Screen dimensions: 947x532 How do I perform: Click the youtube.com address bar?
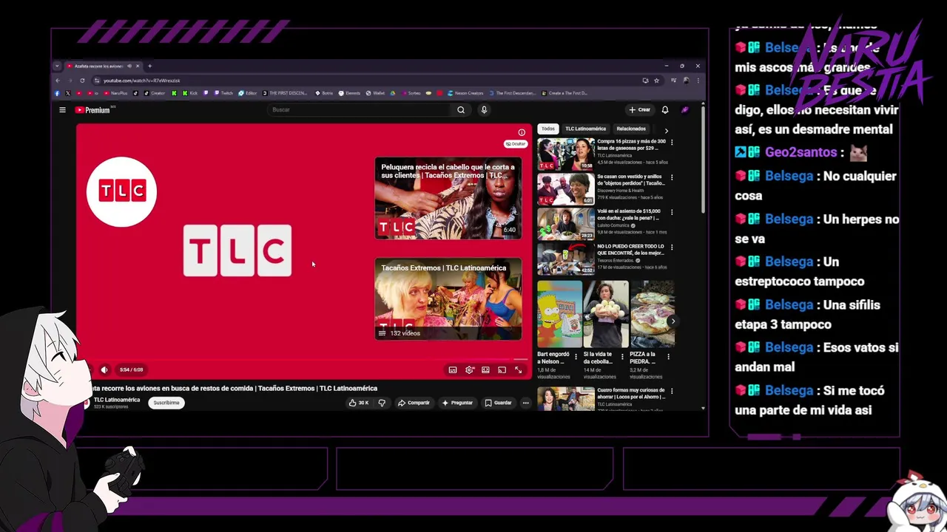coord(370,81)
